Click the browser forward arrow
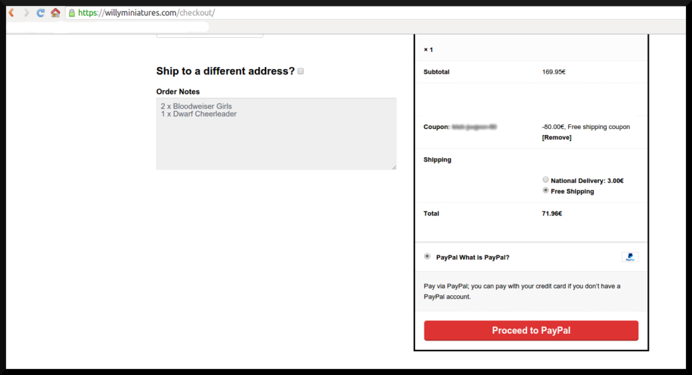The height and width of the screenshot is (375, 692). (x=26, y=13)
